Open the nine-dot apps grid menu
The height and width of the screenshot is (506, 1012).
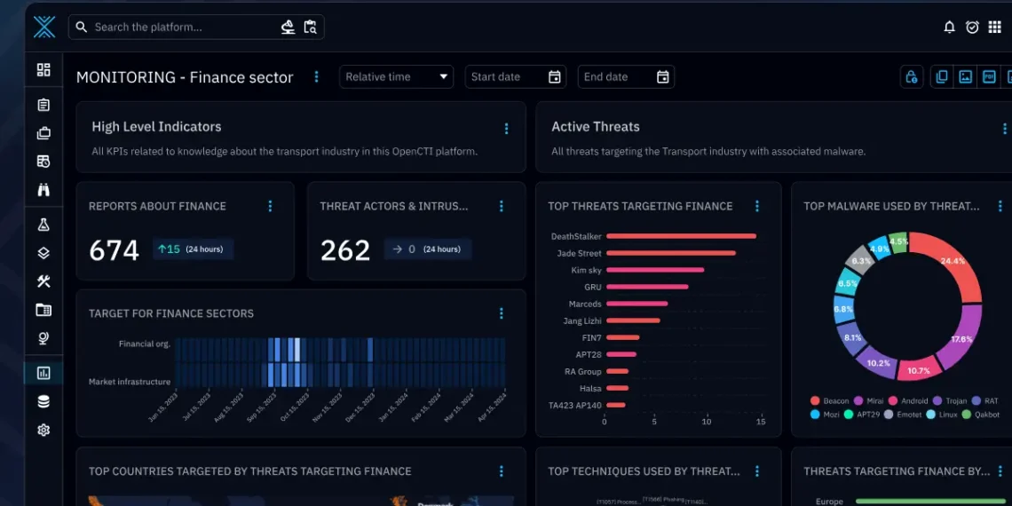coord(994,28)
